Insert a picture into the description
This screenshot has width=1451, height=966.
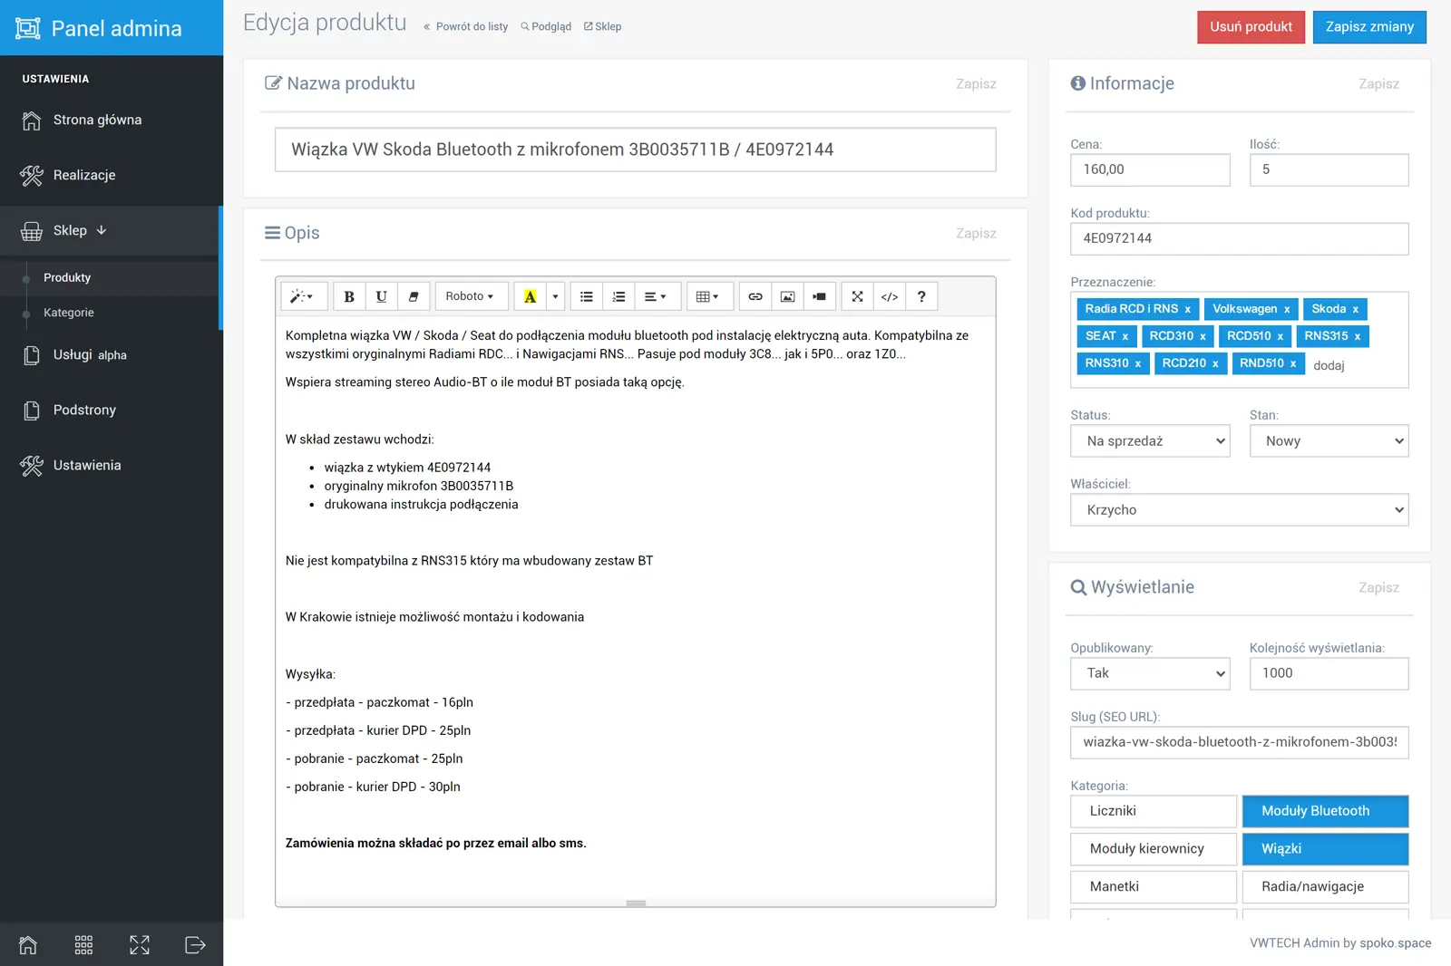[787, 296]
